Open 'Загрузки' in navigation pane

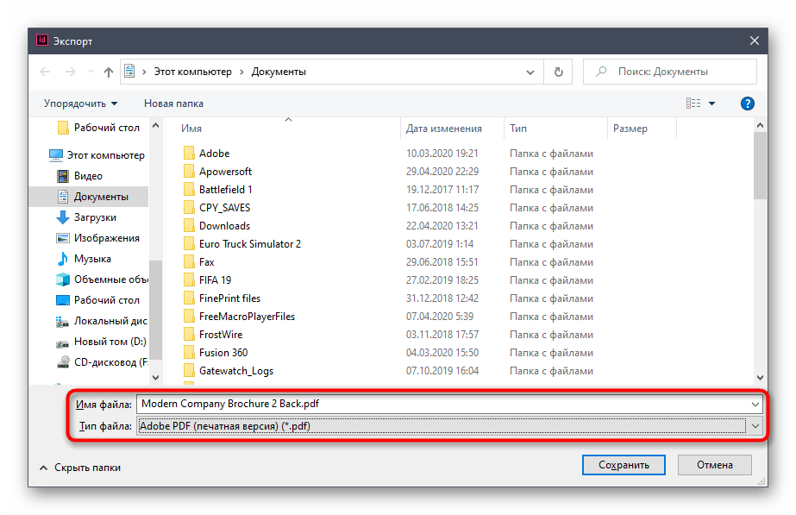coord(85,217)
